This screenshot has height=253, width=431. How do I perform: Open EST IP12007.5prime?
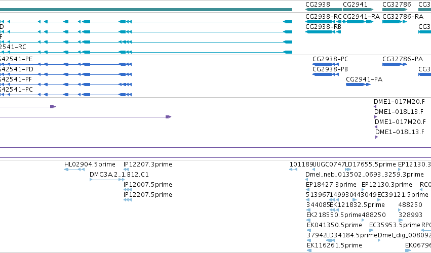[148, 185]
